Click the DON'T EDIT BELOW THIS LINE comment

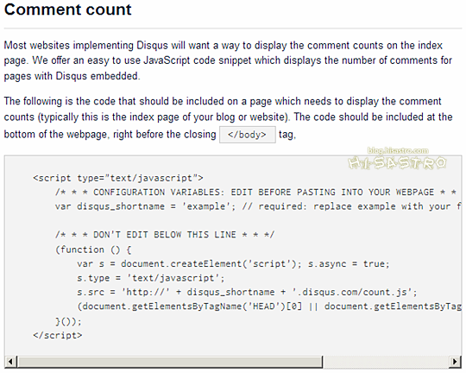point(165,235)
